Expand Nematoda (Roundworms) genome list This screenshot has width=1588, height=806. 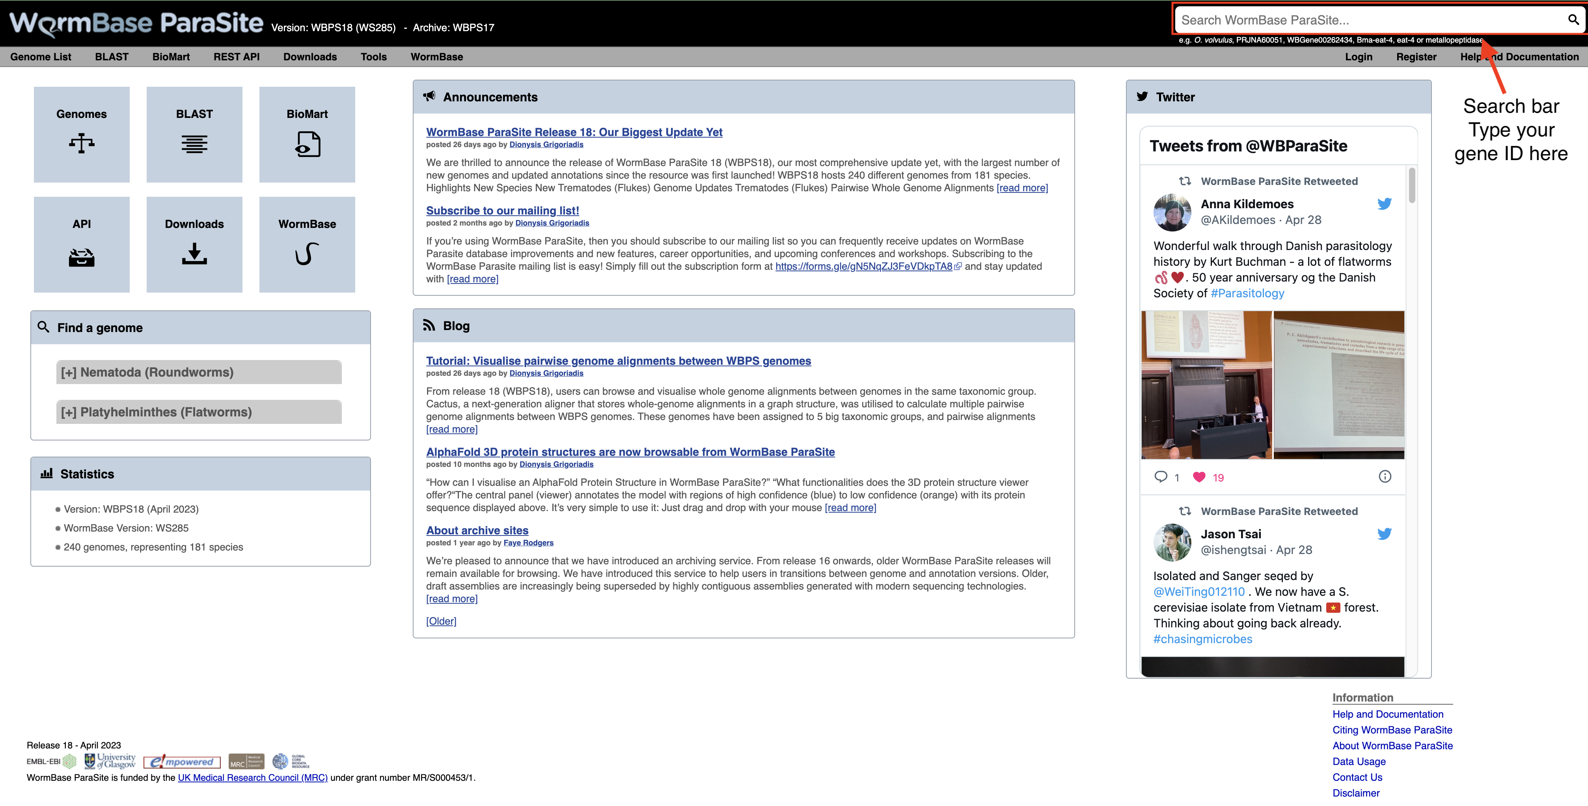(199, 372)
